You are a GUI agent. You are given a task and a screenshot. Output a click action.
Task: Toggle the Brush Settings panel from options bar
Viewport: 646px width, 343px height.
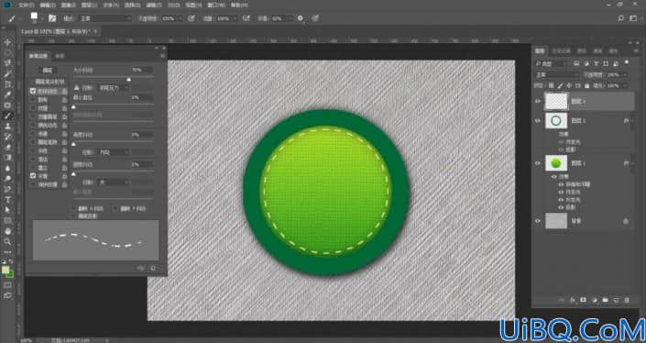point(52,18)
